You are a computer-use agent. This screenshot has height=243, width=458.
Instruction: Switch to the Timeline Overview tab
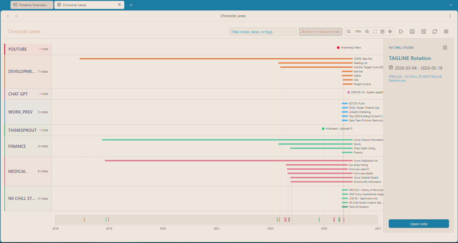click(x=32, y=5)
